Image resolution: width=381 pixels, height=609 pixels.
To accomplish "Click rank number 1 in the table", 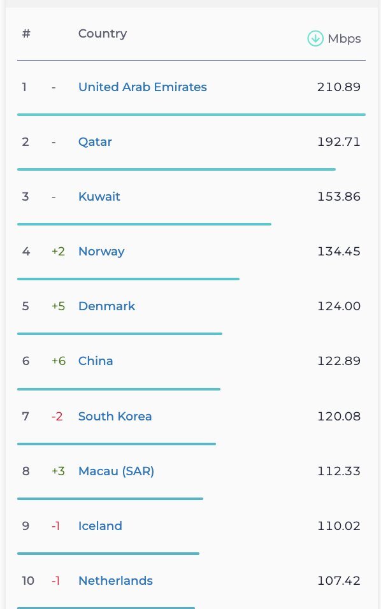I will [24, 87].
